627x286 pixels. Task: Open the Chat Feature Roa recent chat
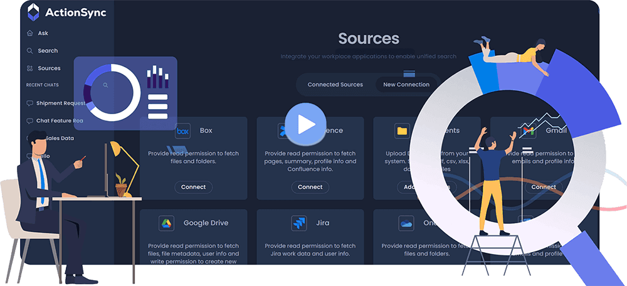(x=60, y=121)
